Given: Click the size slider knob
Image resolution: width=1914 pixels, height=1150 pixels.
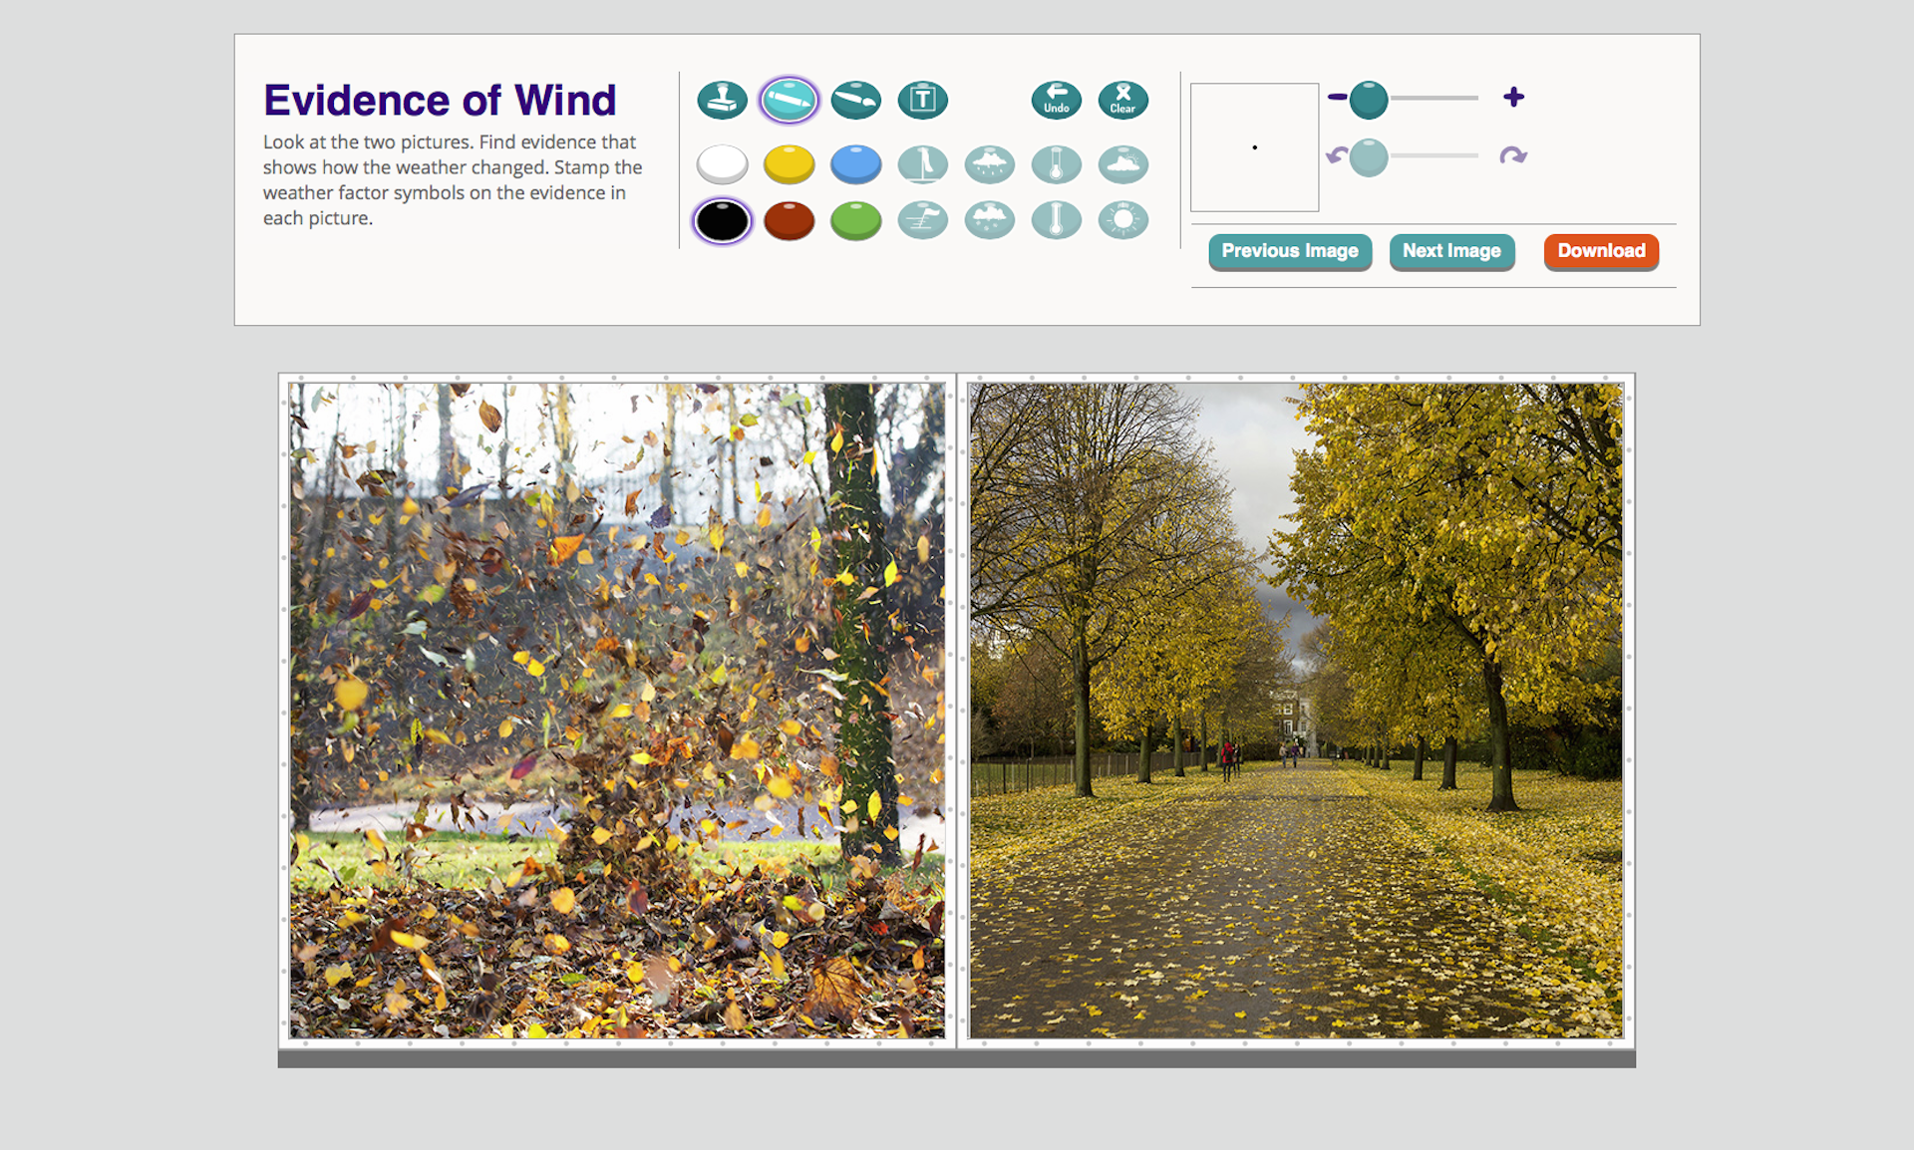Looking at the screenshot, I should [x=1368, y=100].
